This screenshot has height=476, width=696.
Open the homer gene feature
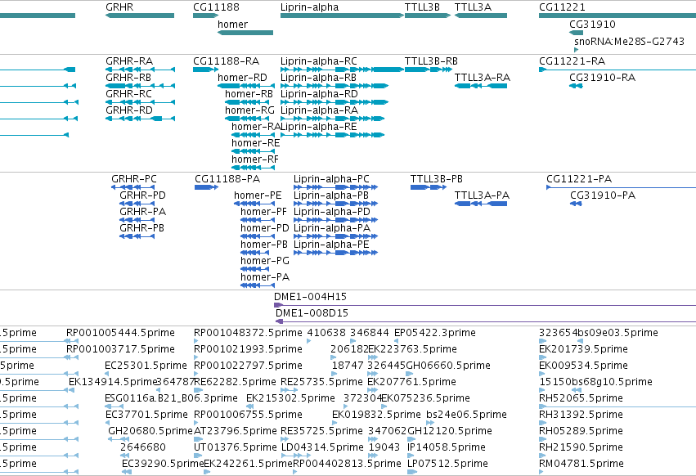pyautogui.click(x=245, y=33)
